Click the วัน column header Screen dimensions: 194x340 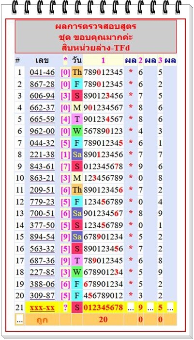coord(77,60)
